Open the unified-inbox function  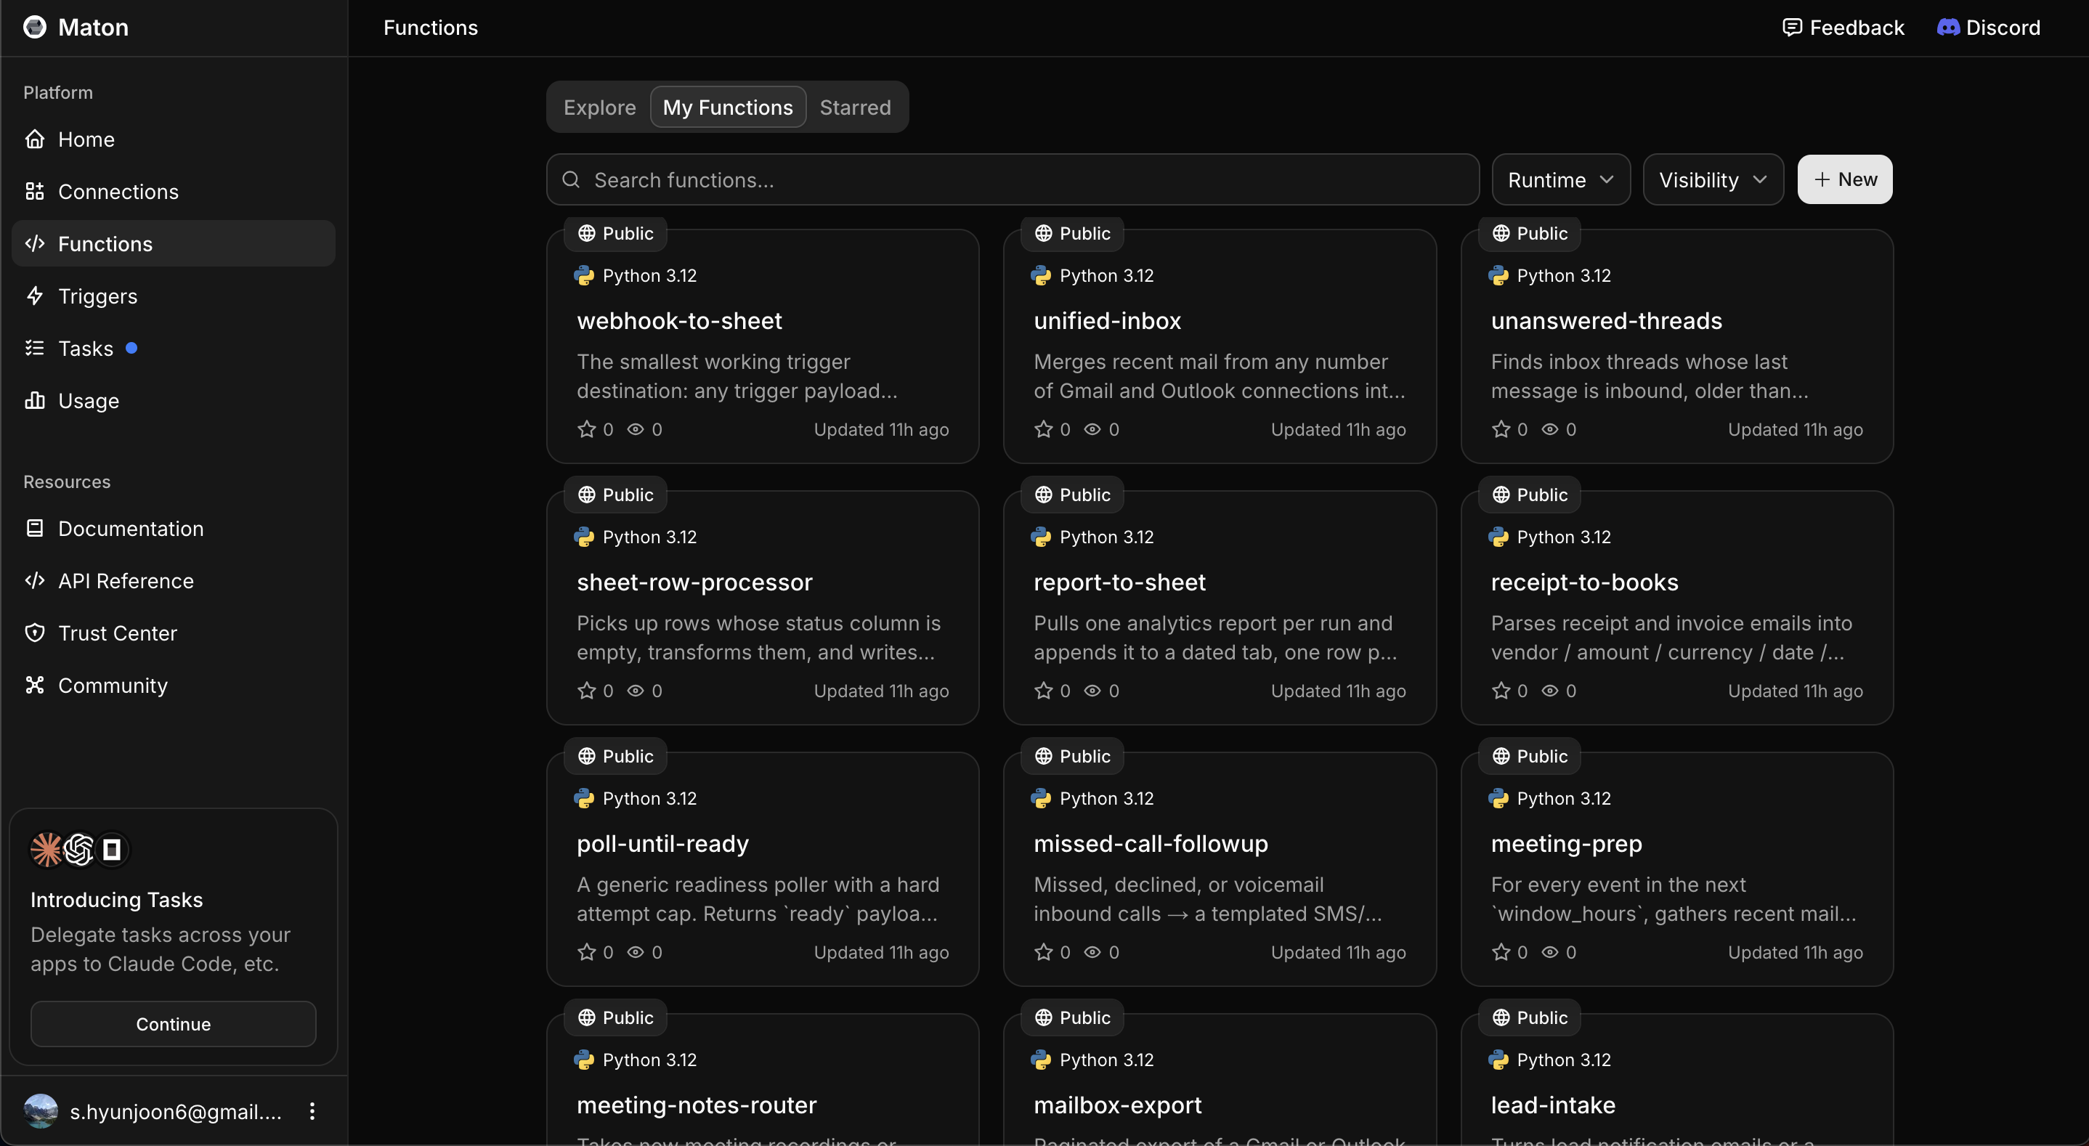[x=1220, y=346]
